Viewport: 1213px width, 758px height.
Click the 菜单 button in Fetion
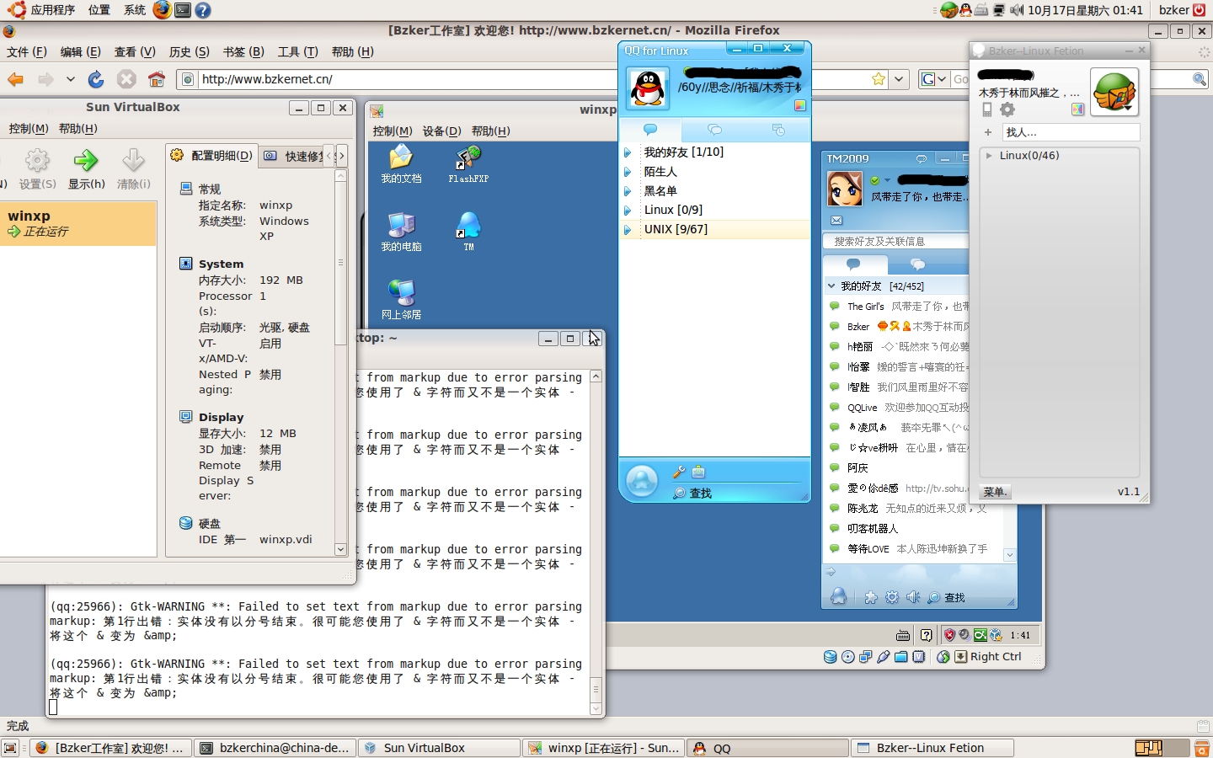pyautogui.click(x=996, y=492)
